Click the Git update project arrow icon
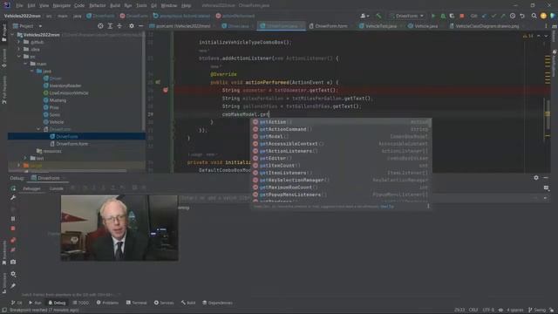 coord(484,16)
